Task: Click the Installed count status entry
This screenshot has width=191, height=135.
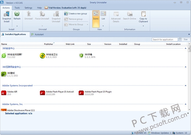Action: 138,133
